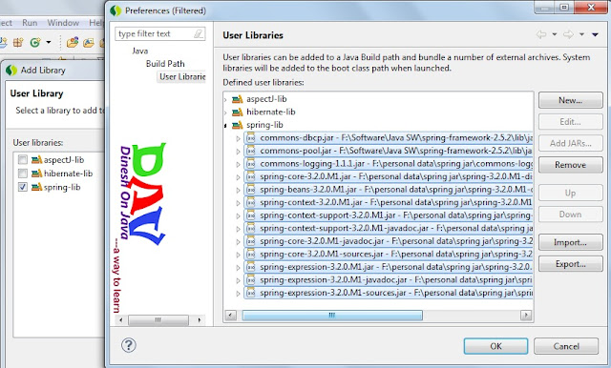The width and height of the screenshot is (611, 368).
Task: Click the preferences tree scroll-right arrow
Action: (200, 320)
